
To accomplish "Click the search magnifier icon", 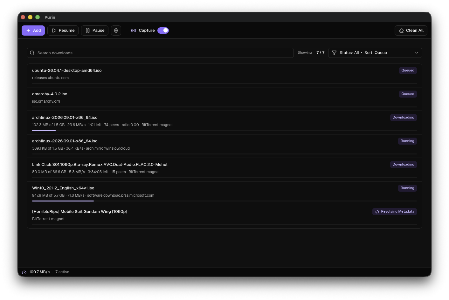I will 32,53.
